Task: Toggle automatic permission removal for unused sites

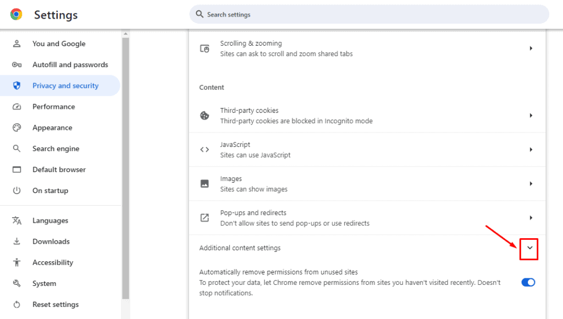Action: (x=528, y=282)
